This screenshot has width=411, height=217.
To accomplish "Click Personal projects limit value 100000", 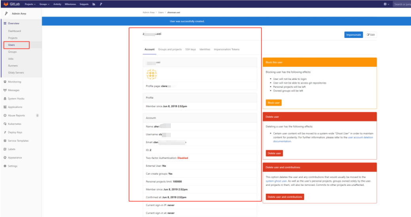I will [177, 181].
